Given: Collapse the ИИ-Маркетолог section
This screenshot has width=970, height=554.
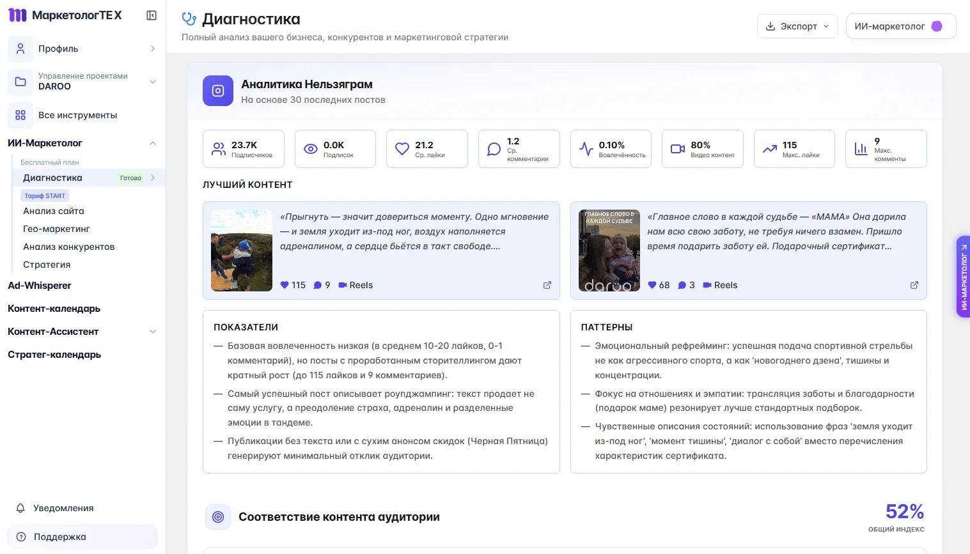Looking at the screenshot, I should (153, 143).
